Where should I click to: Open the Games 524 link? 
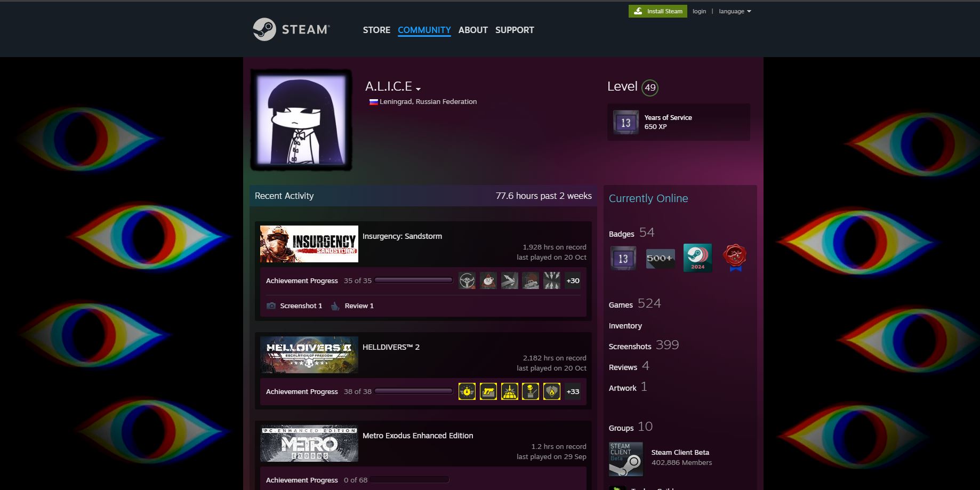pos(634,304)
